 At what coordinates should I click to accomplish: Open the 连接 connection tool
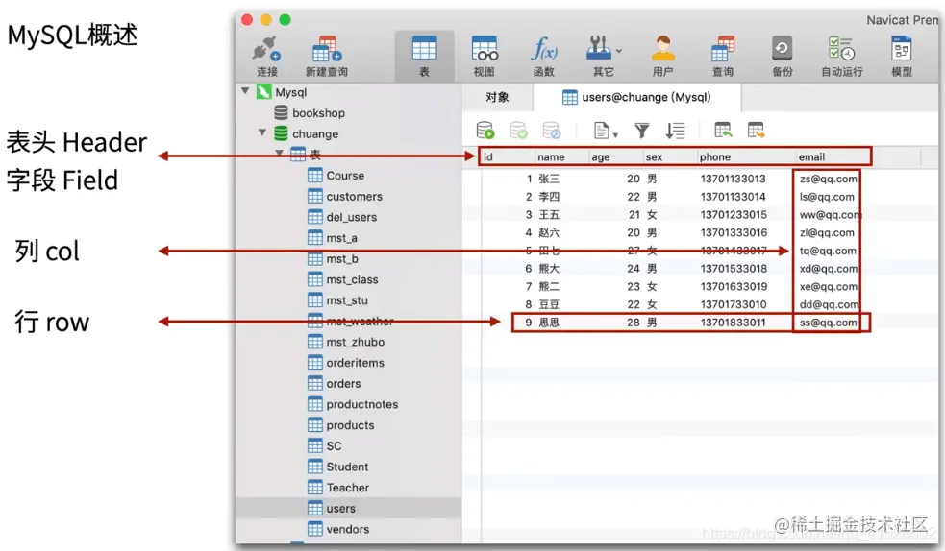pos(267,57)
